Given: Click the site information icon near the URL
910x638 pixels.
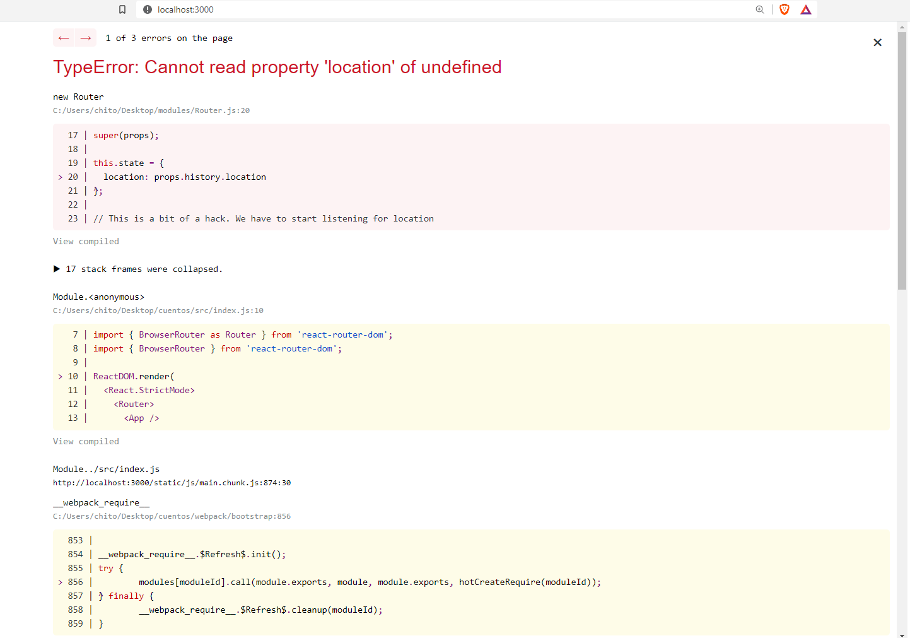Looking at the screenshot, I should 146,9.
